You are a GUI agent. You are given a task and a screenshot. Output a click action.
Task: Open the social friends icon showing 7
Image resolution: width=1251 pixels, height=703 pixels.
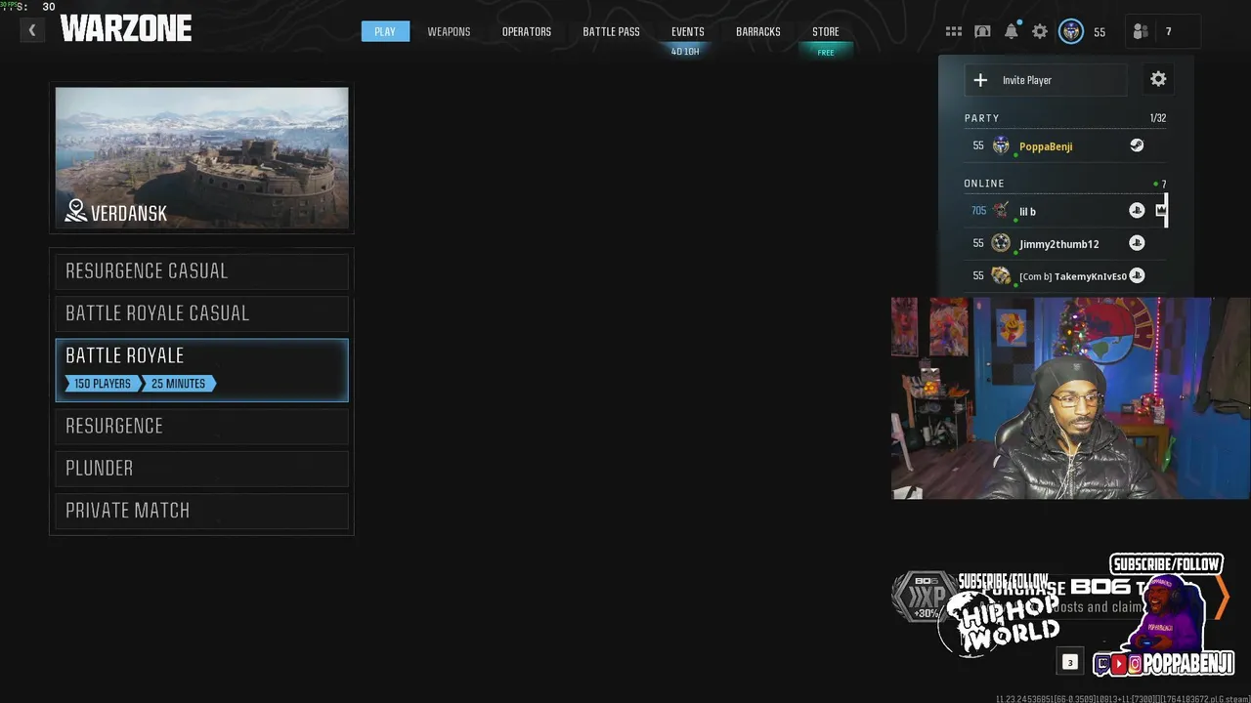point(1141,31)
